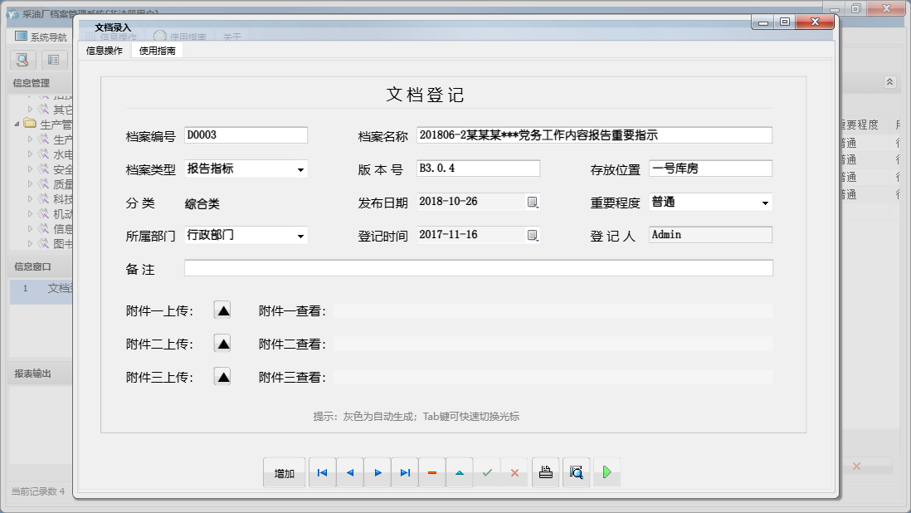Click into the 备注 text field
The image size is (911, 513).
pos(478,268)
